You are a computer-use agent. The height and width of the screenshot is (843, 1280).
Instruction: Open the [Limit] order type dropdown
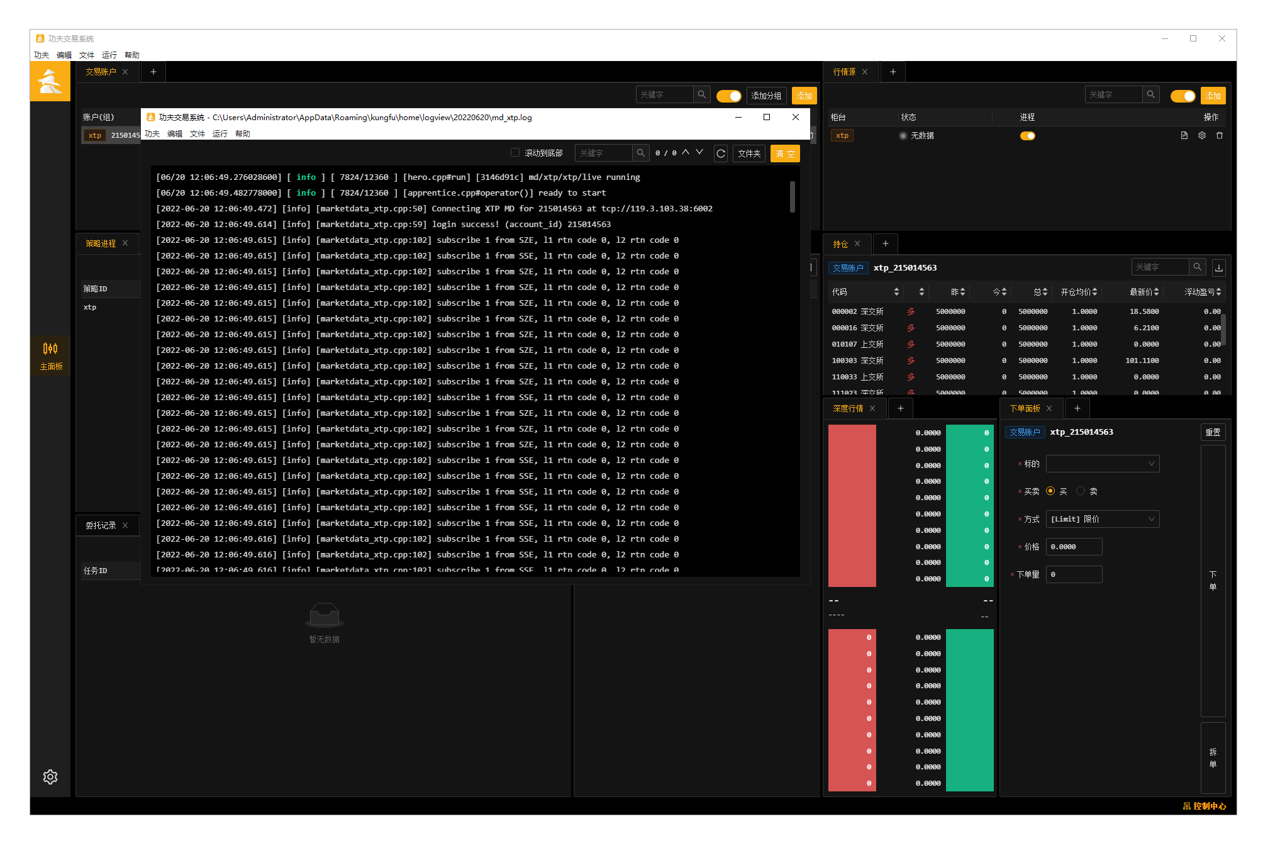click(1103, 519)
